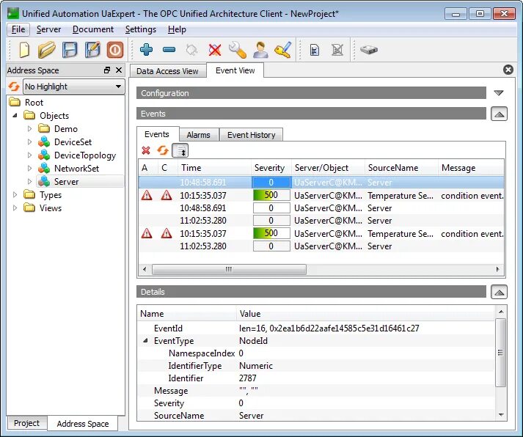Click the Remove Document crossed page icon
The height and width of the screenshot is (437, 523).
click(x=337, y=50)
